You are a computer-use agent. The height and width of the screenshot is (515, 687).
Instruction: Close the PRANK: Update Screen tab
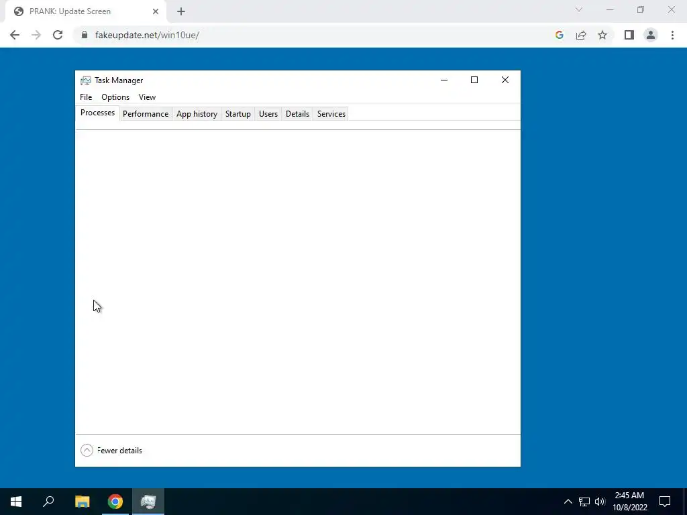(156, 11)
